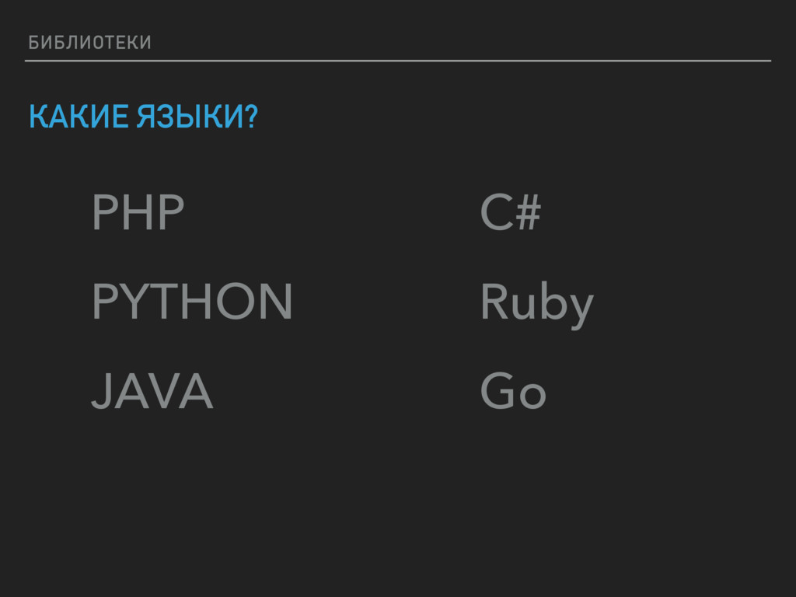The width and height of the screenshot is (796, 597).
Task: Click the hash symbol in C#
Action: [x=529, y=213]
